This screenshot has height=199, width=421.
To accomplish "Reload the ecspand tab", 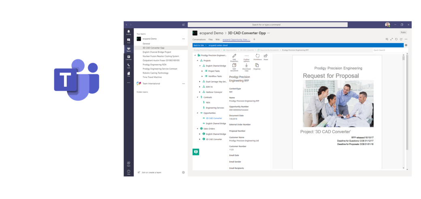I will 396,39.
